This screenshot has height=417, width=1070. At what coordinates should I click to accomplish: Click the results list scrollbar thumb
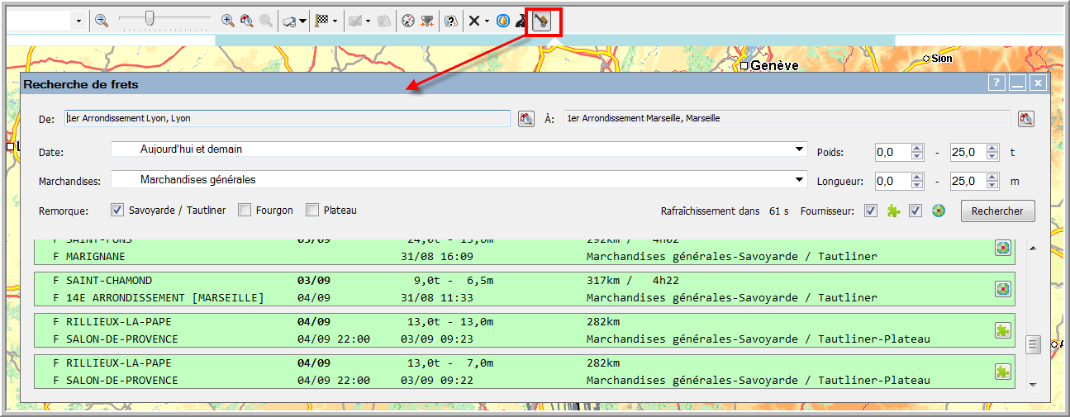point(1033,345)
